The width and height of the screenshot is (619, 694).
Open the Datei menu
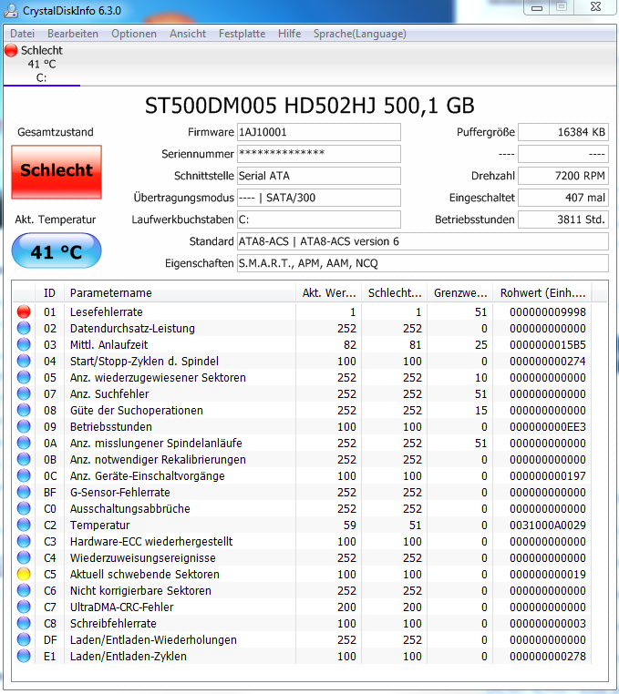22,34
